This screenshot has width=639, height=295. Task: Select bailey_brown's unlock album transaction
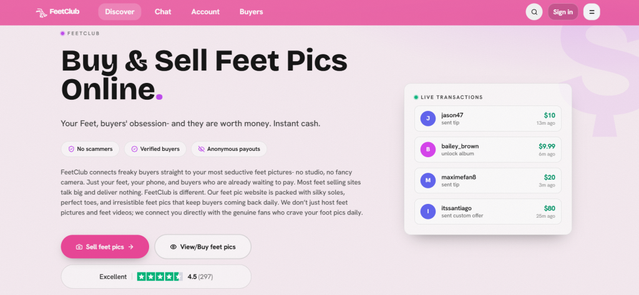[x=488, y=150]
